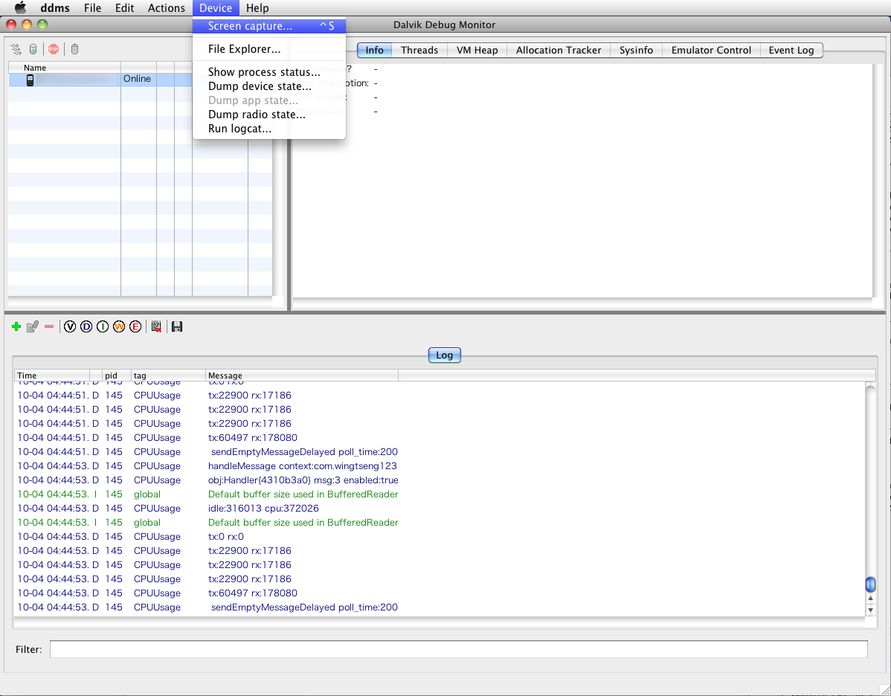Click the tag column header

pyautogui.click(x=168, y=376)
